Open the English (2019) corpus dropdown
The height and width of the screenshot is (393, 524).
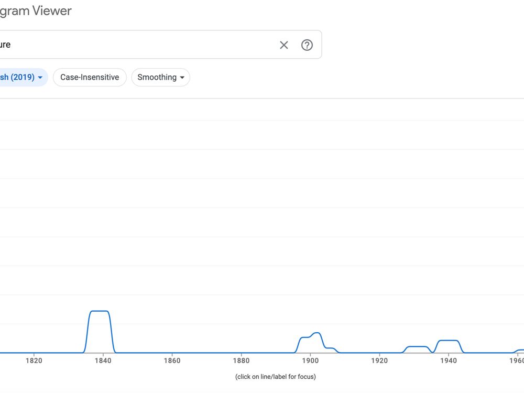tap(21, 78)
